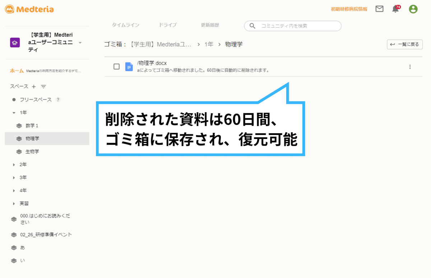This screenshot has height=278, width=431.
Task: Open the 初期研修病院情報 link
Action: [x=349, y=9]
